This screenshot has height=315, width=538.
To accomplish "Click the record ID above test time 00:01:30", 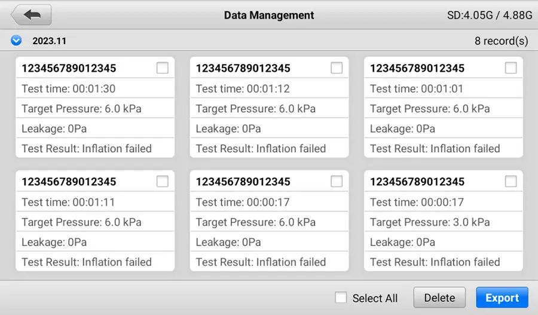I will tap(69, 68).
